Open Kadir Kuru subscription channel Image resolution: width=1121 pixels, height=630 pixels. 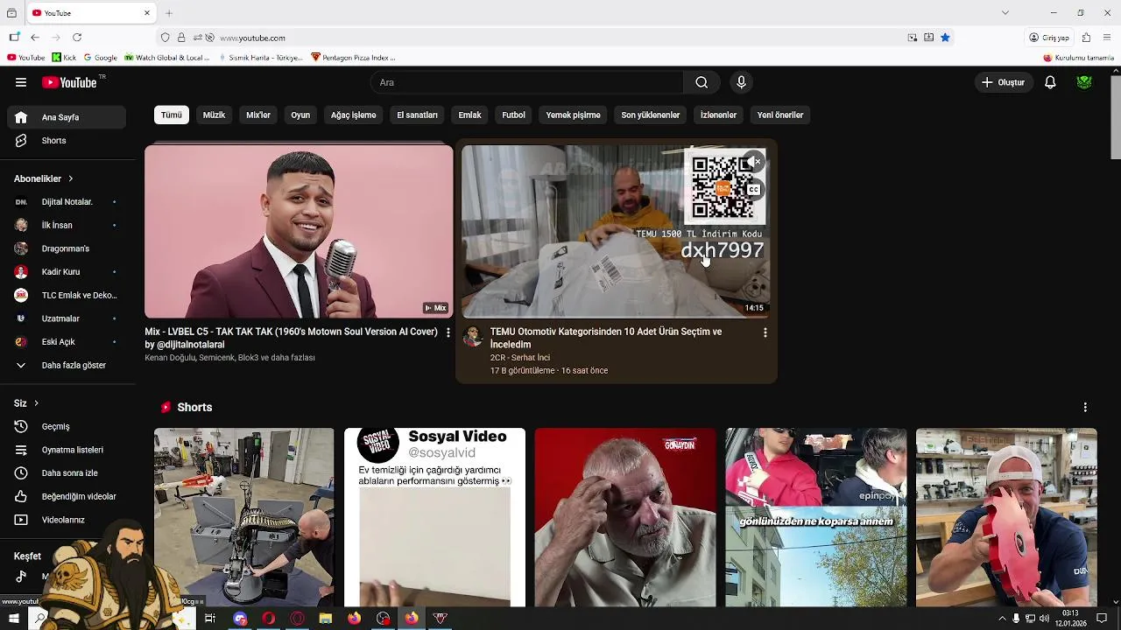67,272
